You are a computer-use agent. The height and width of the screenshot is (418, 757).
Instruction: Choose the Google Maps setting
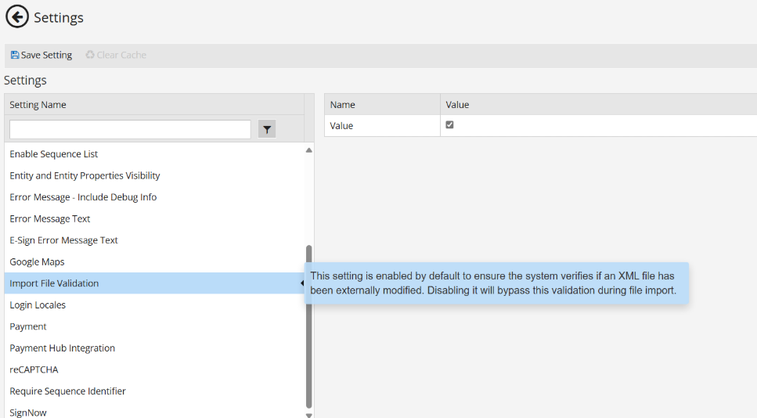37,262
